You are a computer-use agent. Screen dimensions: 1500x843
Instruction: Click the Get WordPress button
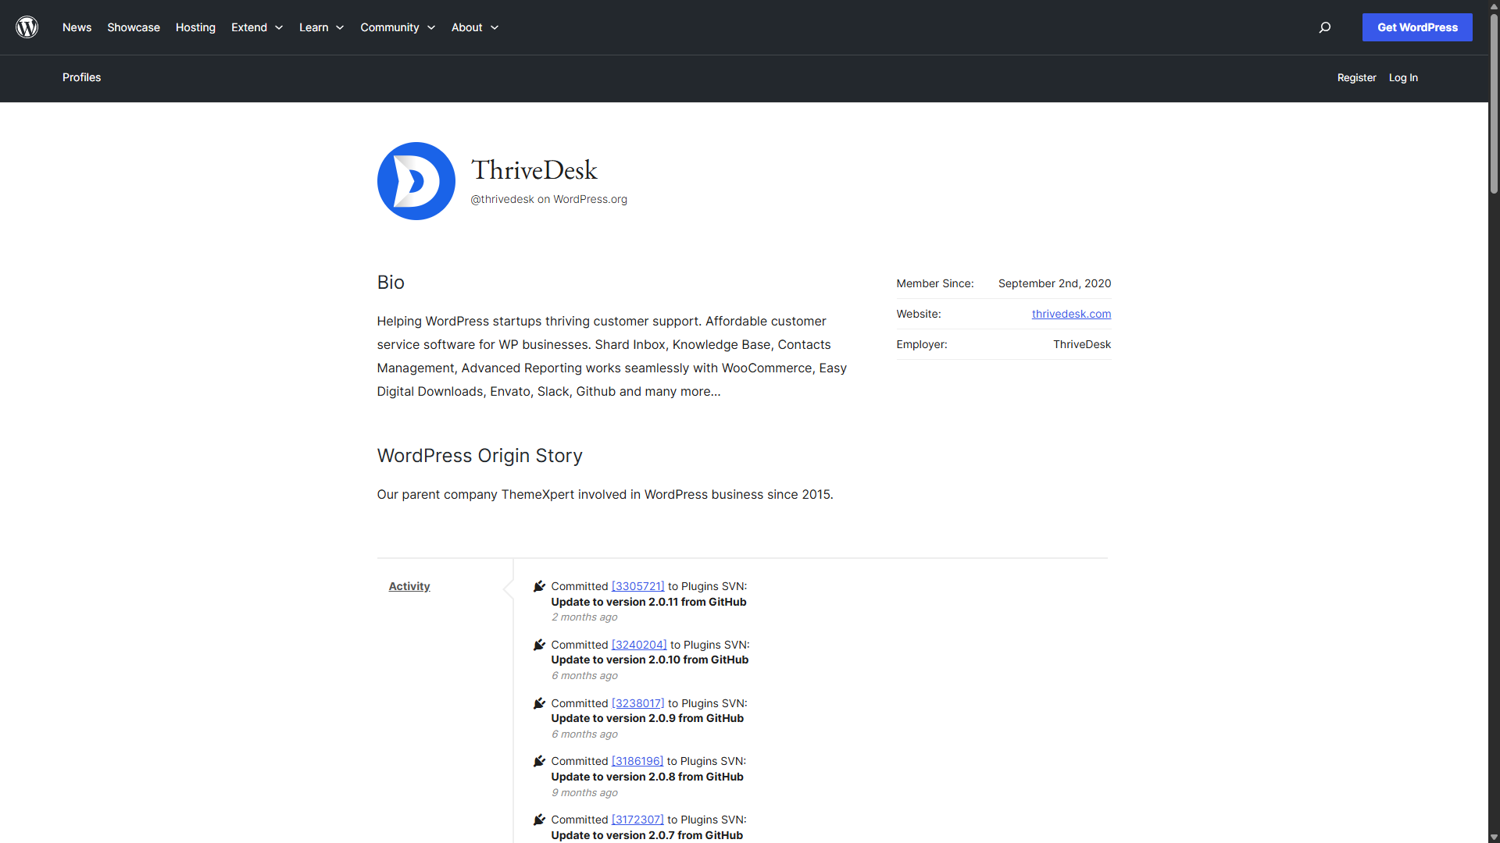point(1417,27)
